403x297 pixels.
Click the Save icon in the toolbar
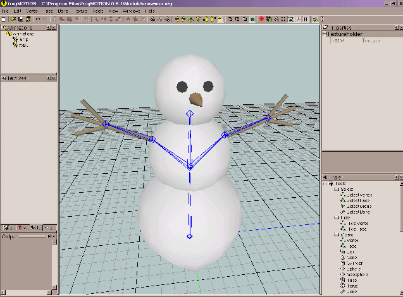coord(20,20)
